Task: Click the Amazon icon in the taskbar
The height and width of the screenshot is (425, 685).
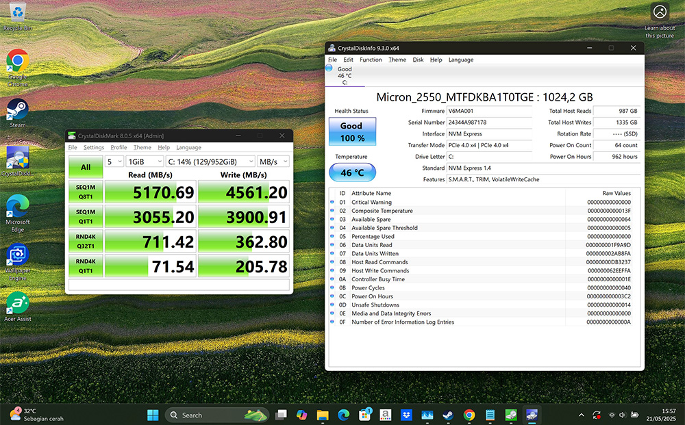Action: tap(386, 415)
